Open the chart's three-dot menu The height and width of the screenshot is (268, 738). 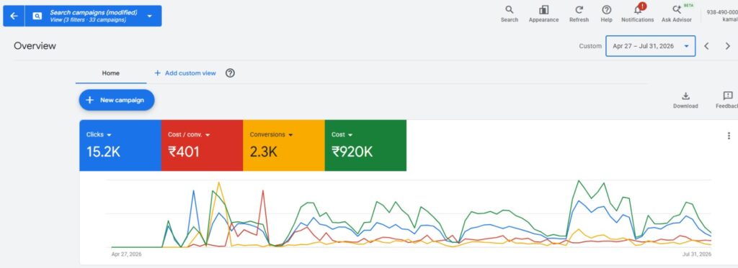[x=729, y=136]
